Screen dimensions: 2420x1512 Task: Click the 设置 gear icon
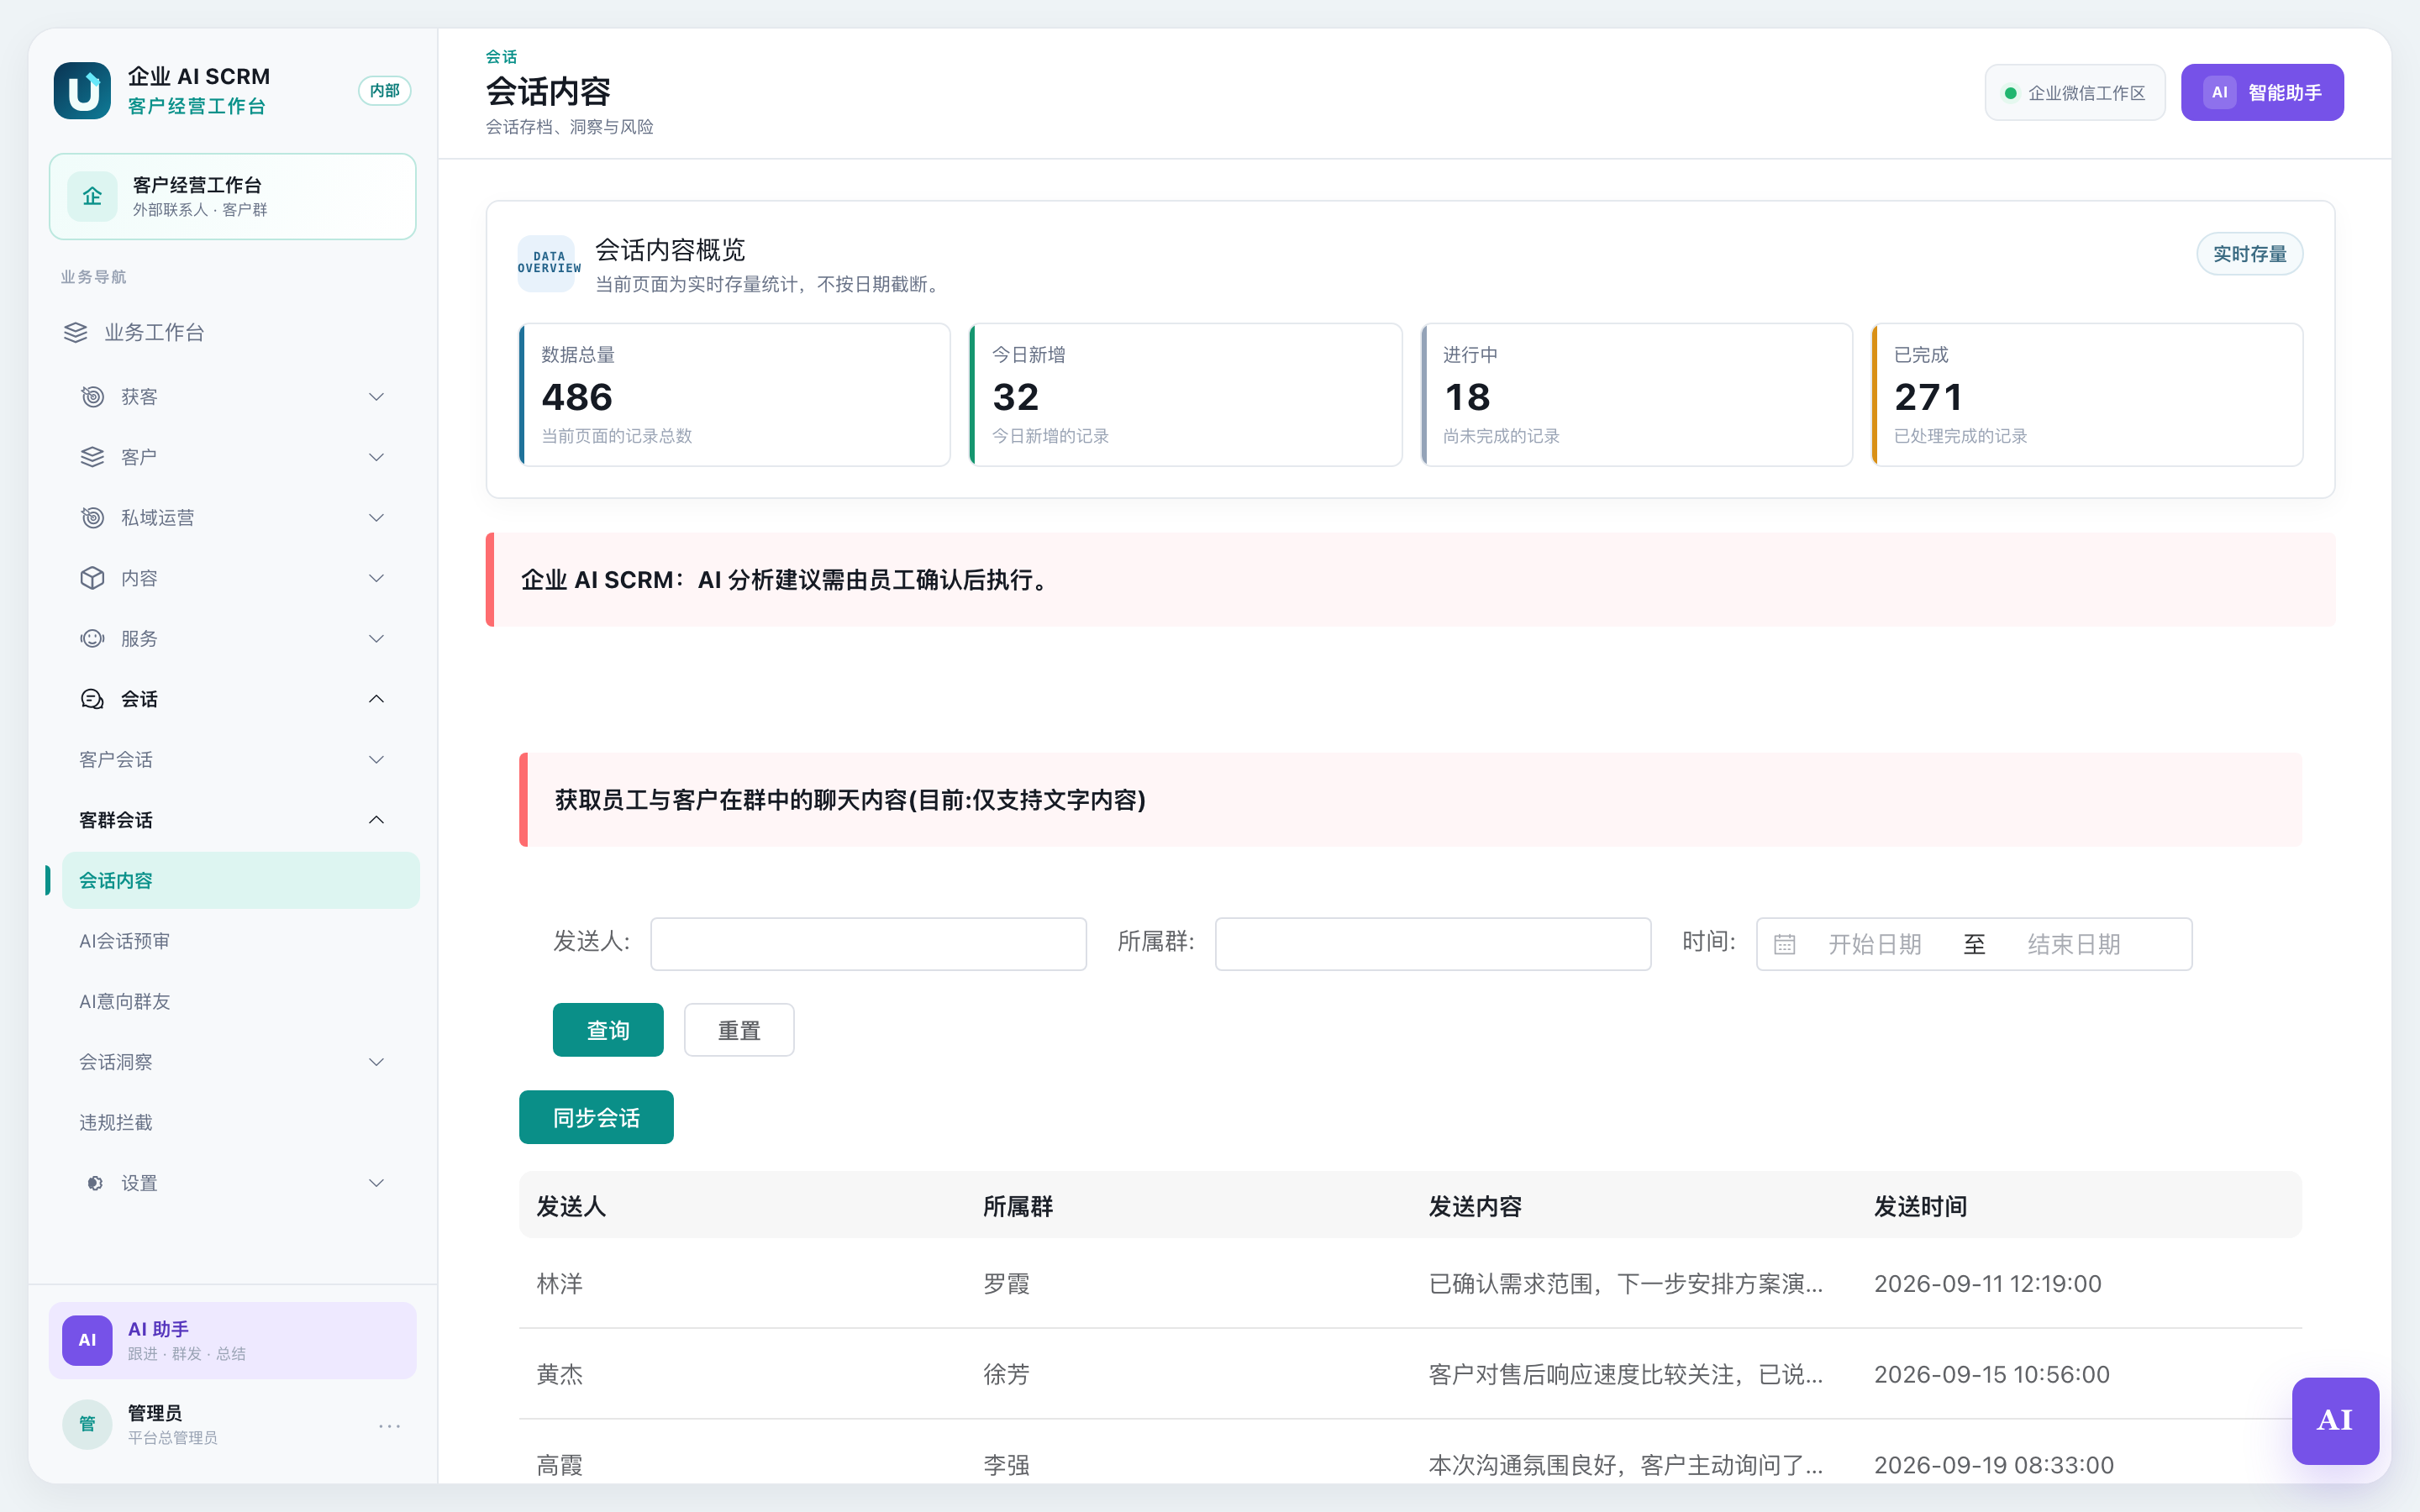[95, 1183]
